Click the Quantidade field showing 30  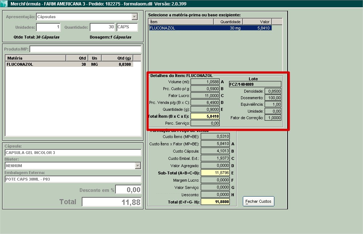click(102, 27)
